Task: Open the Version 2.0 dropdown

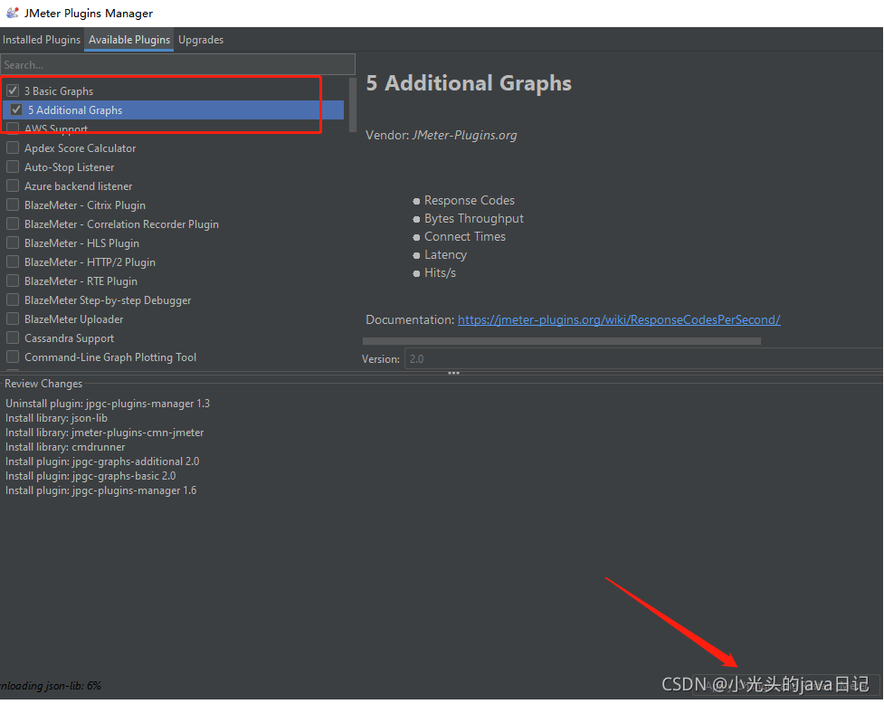Action: 644,358
